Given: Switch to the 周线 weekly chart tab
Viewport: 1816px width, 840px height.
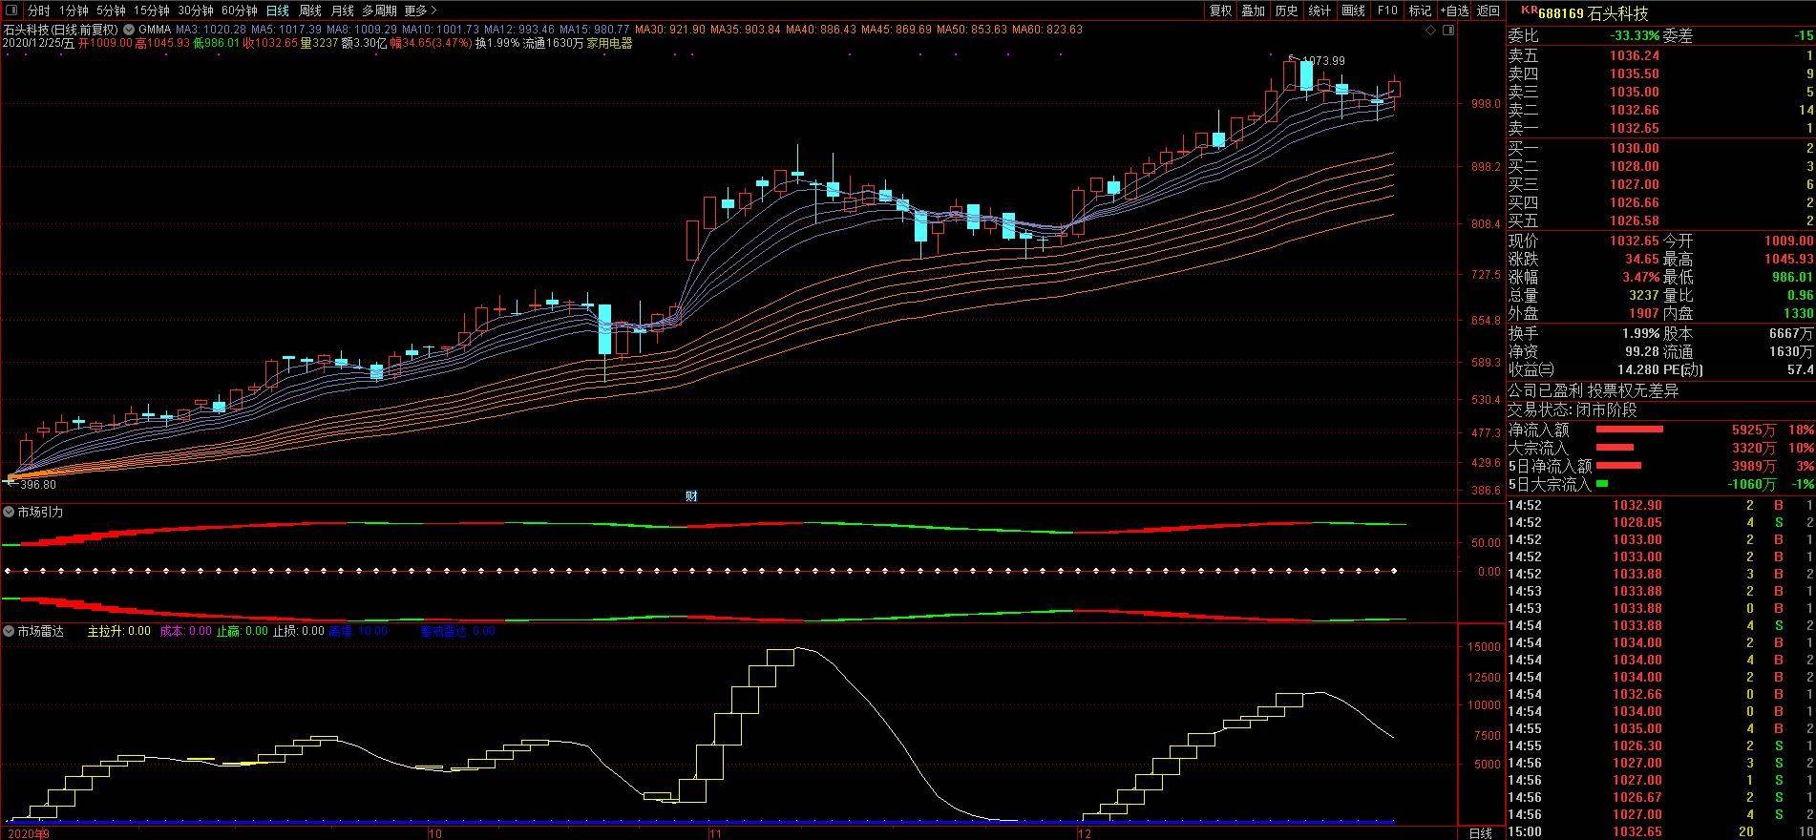Looking at the screenshot, I should (309, 10).
